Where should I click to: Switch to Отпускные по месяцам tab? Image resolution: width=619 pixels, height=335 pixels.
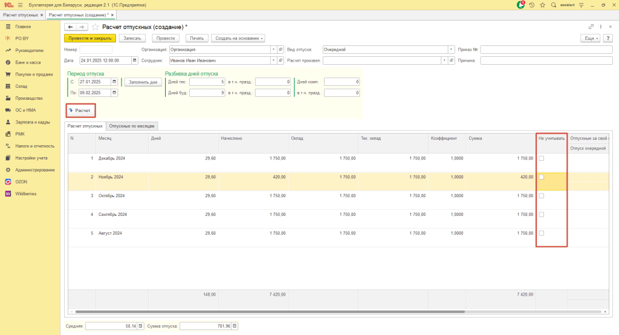[133, 126]
